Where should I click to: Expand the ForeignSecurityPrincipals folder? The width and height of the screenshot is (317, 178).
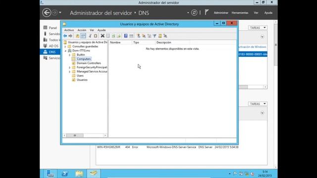pos(69,67)
